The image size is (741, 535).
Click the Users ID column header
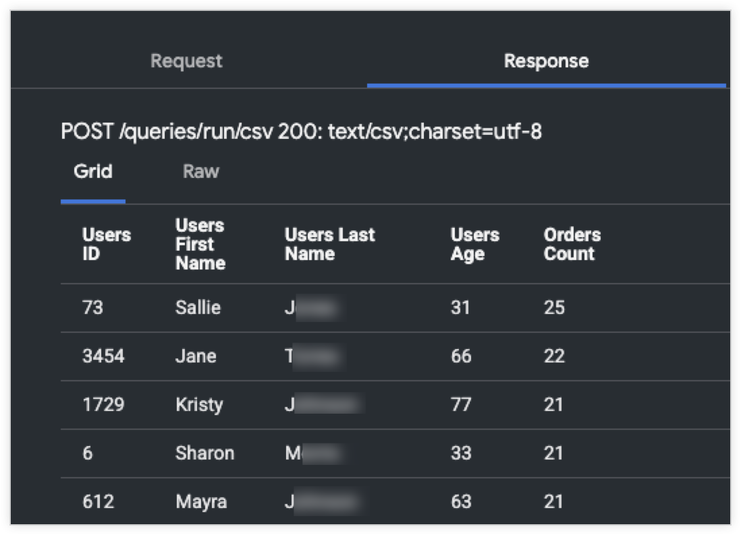106,245
